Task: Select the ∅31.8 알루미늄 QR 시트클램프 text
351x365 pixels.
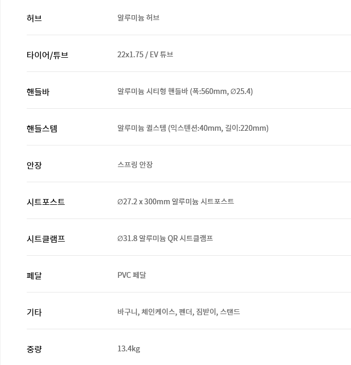Action: [165, 238]
